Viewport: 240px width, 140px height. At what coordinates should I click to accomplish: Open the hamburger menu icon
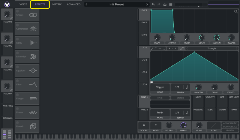(171, 4)
